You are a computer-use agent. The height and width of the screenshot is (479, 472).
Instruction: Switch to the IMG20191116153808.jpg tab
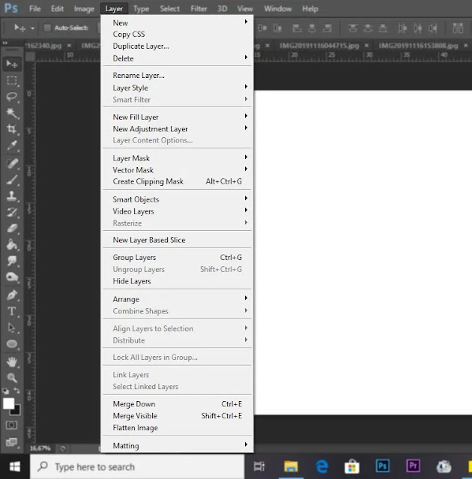pyautogui.click(x=418, y=46)
